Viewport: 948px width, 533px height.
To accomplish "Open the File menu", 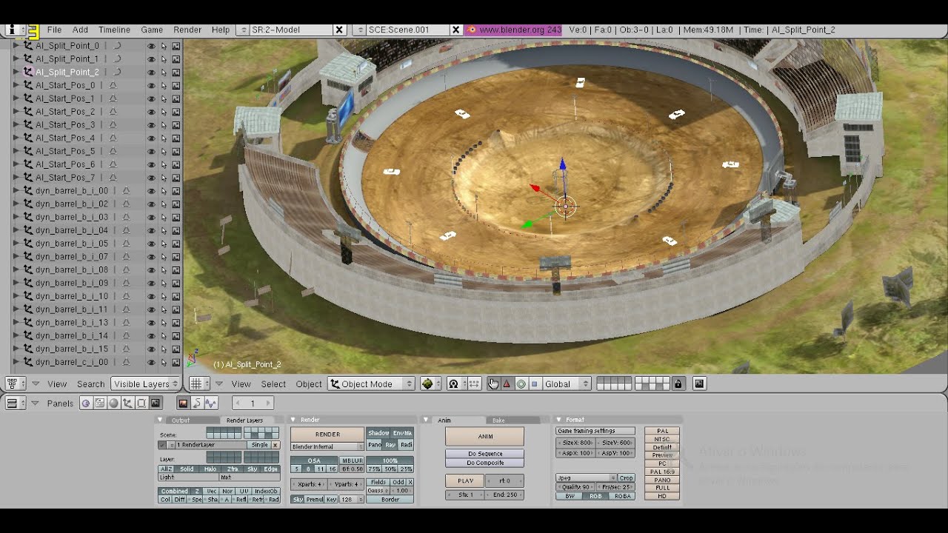I will click(54, 30).
